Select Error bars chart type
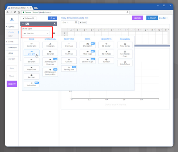Viewport: 178px width, 152px height. click(x=69, y=45)
